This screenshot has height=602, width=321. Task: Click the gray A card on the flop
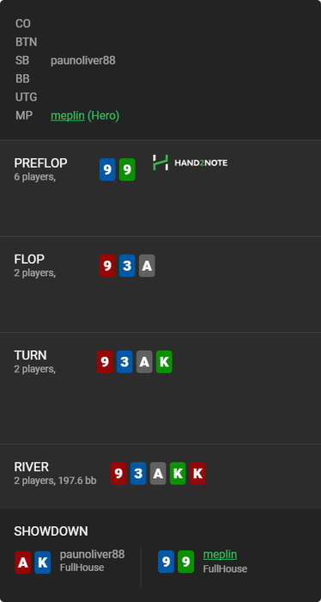[x=147, y=266]
